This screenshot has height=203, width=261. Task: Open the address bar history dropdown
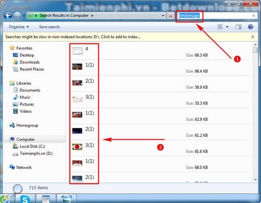(163, 16)
